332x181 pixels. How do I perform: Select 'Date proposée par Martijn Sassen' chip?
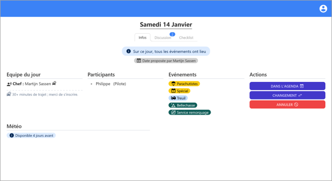(x=166, y=61)
